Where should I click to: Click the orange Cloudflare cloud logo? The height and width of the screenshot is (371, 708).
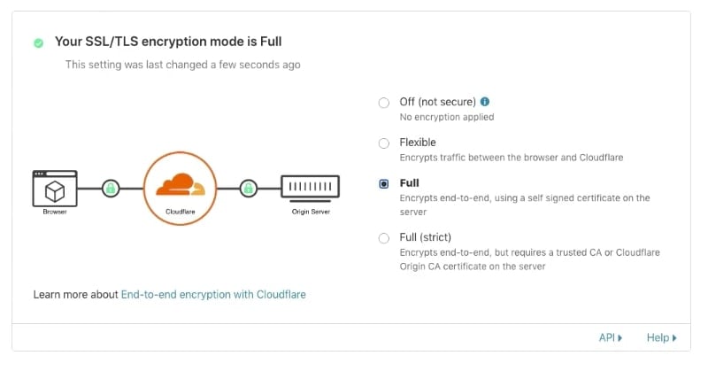pos(181,184)
